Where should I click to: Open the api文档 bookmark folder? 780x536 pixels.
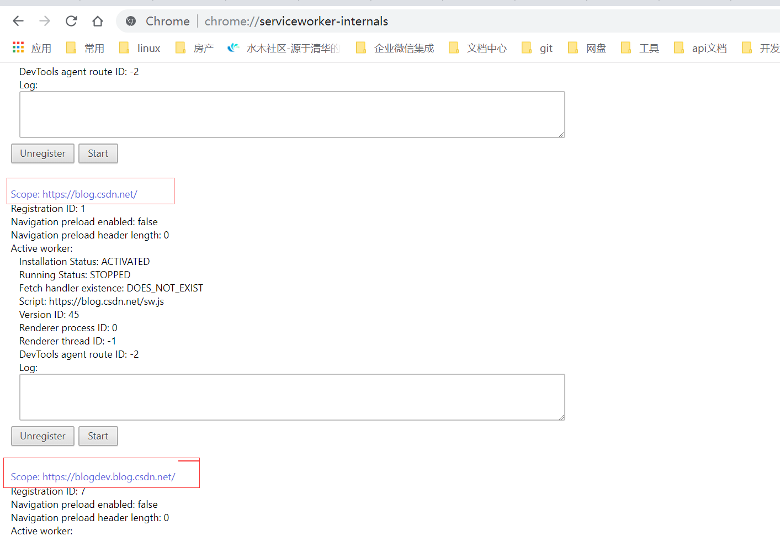700,48
